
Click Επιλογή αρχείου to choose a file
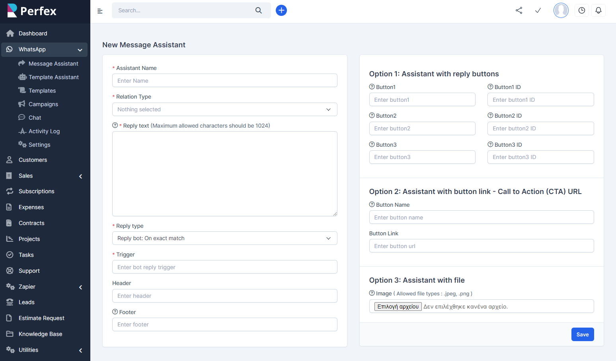[x=398, y=306]
